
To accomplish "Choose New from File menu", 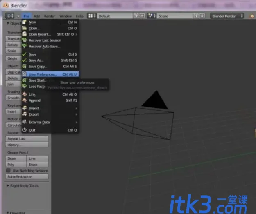I will [50, 22].
